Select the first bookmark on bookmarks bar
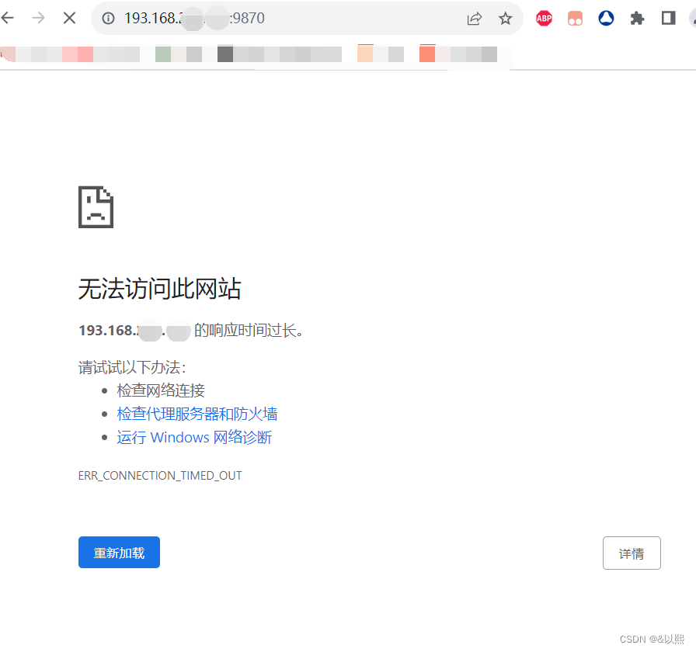 8,54
